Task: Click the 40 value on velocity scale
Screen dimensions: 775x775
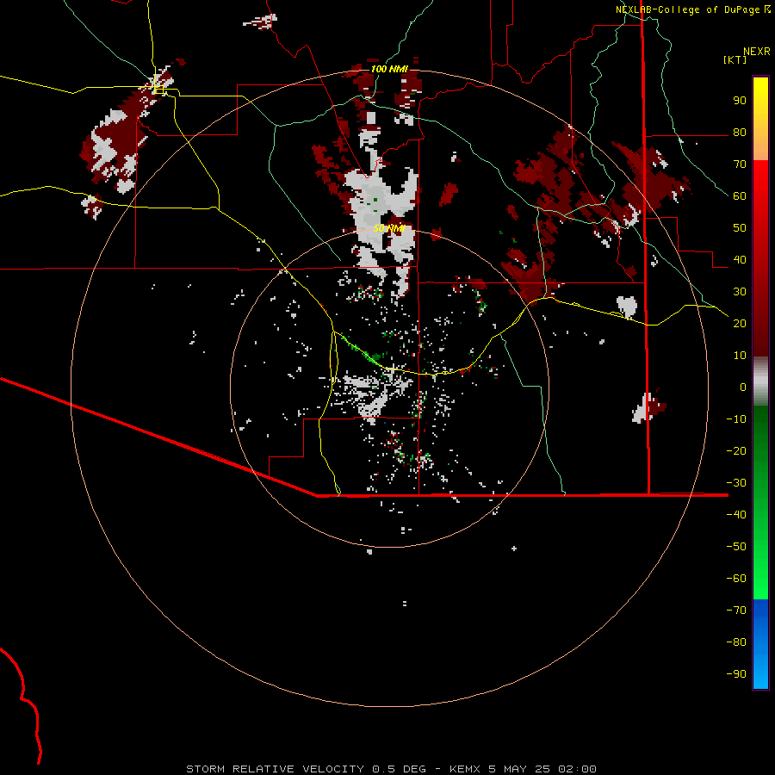Action: tap(740, 260)
